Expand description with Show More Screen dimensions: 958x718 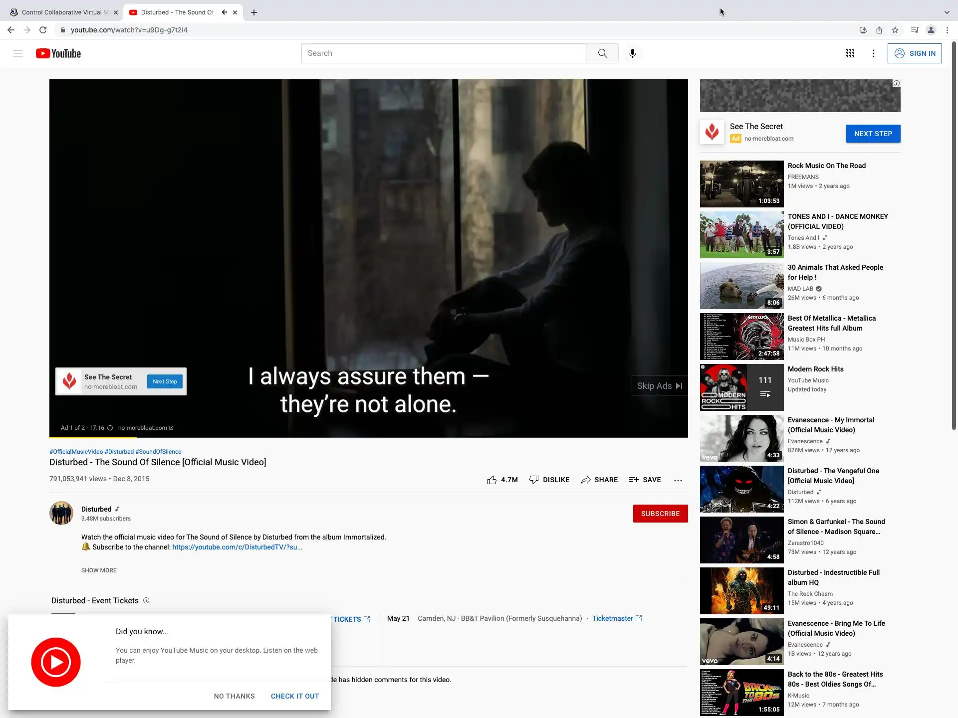[99, 570]
